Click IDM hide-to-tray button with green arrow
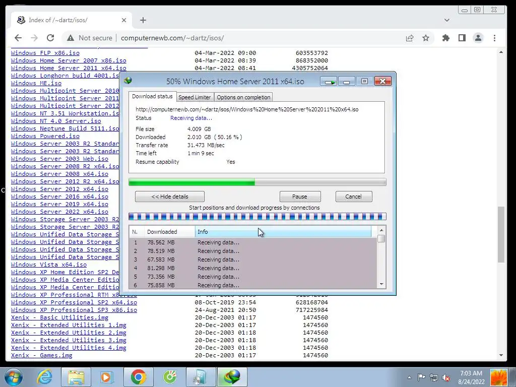 [x=329, y=81]
